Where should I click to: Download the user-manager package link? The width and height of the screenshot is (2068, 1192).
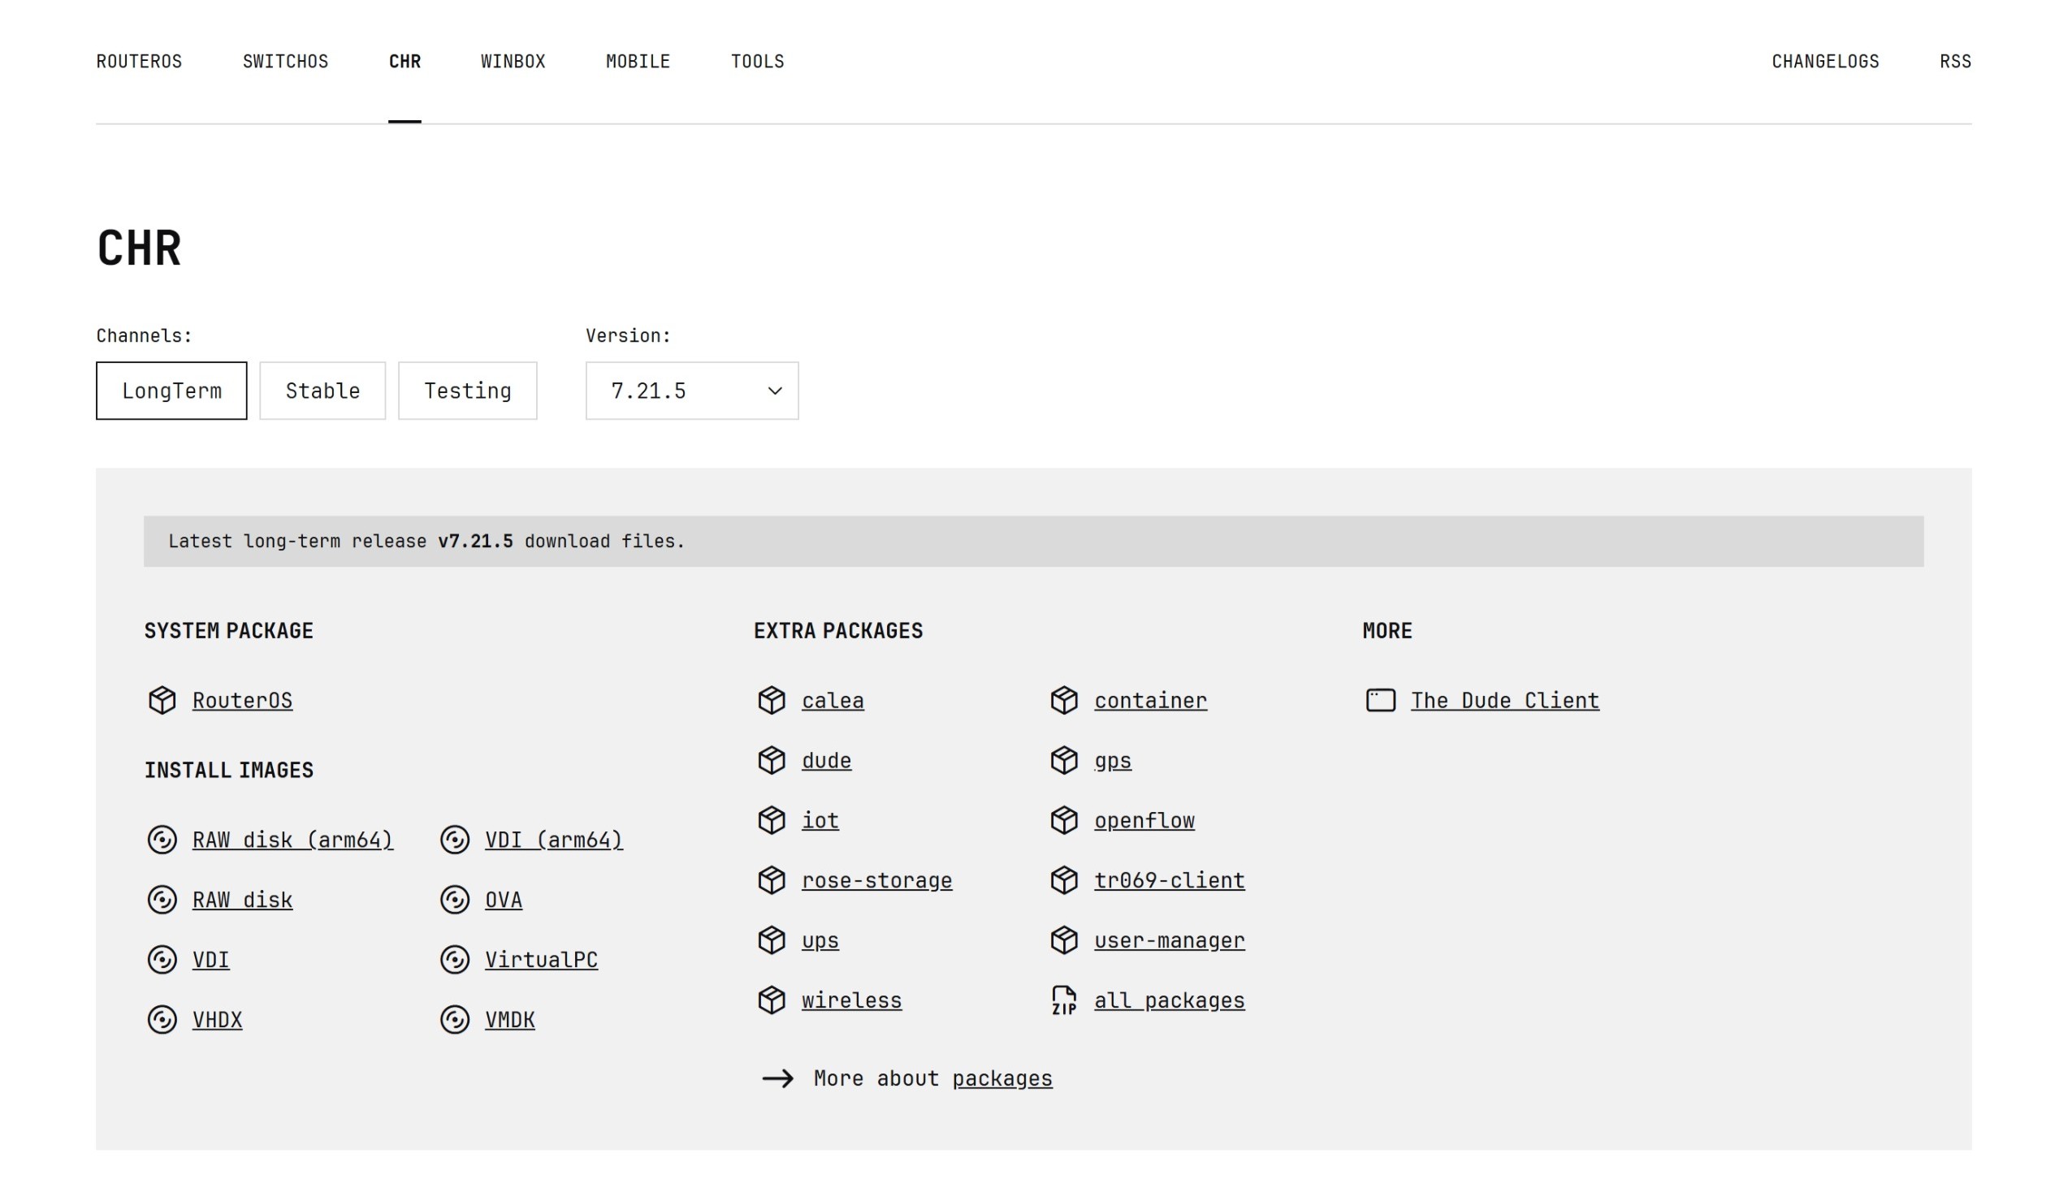(1169, 940)
